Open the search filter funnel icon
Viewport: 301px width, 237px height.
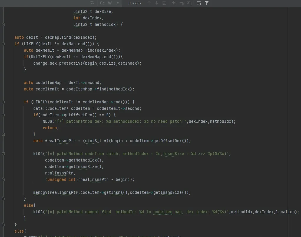point(207,3)
